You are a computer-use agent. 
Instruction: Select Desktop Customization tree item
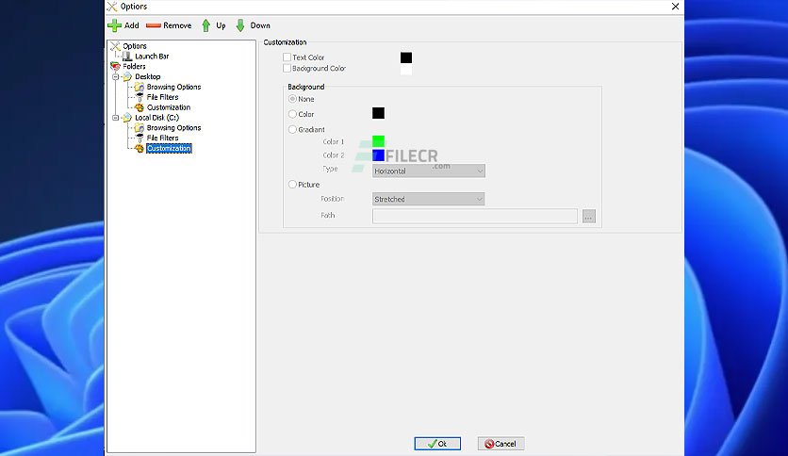169,107
